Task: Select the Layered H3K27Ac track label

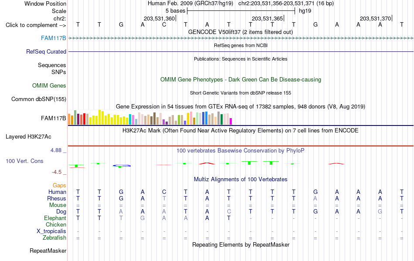Action: coord(28,136)
